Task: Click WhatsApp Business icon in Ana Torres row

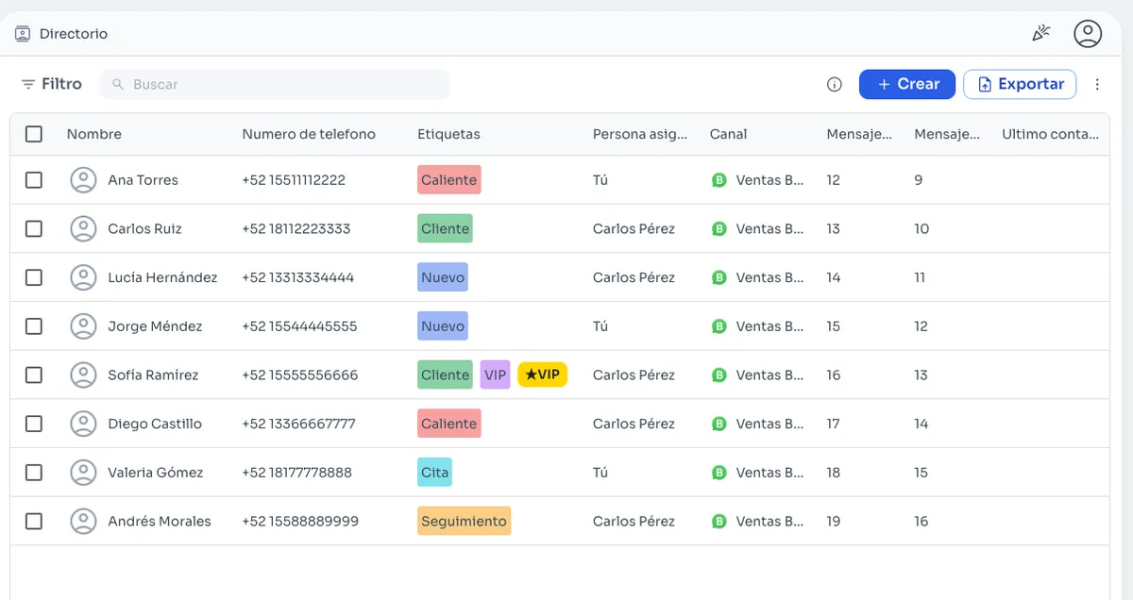Action: click(x=719, y=180)
